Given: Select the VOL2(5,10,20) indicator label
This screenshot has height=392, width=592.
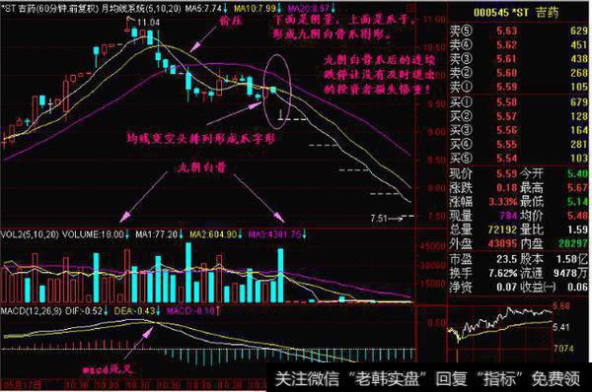Looking at the screenshot, I should [30, 234].
